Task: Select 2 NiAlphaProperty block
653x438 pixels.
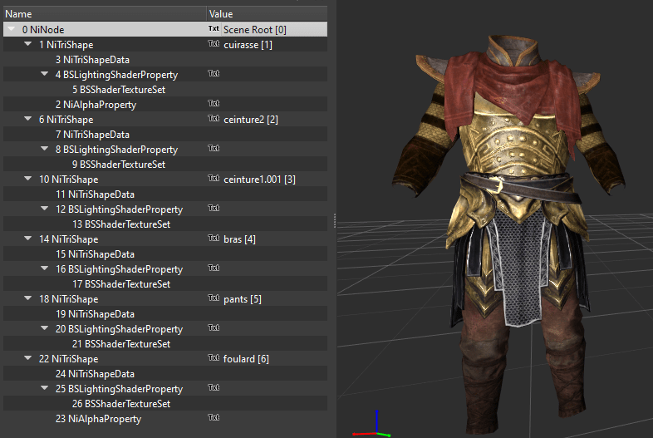Action: [x=96, y=105]
